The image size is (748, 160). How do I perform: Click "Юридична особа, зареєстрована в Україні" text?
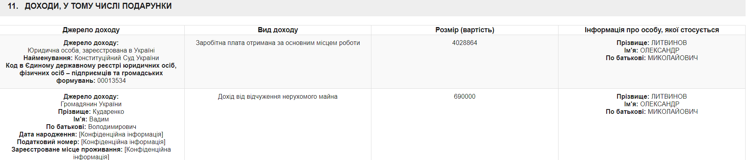(91, 51)
